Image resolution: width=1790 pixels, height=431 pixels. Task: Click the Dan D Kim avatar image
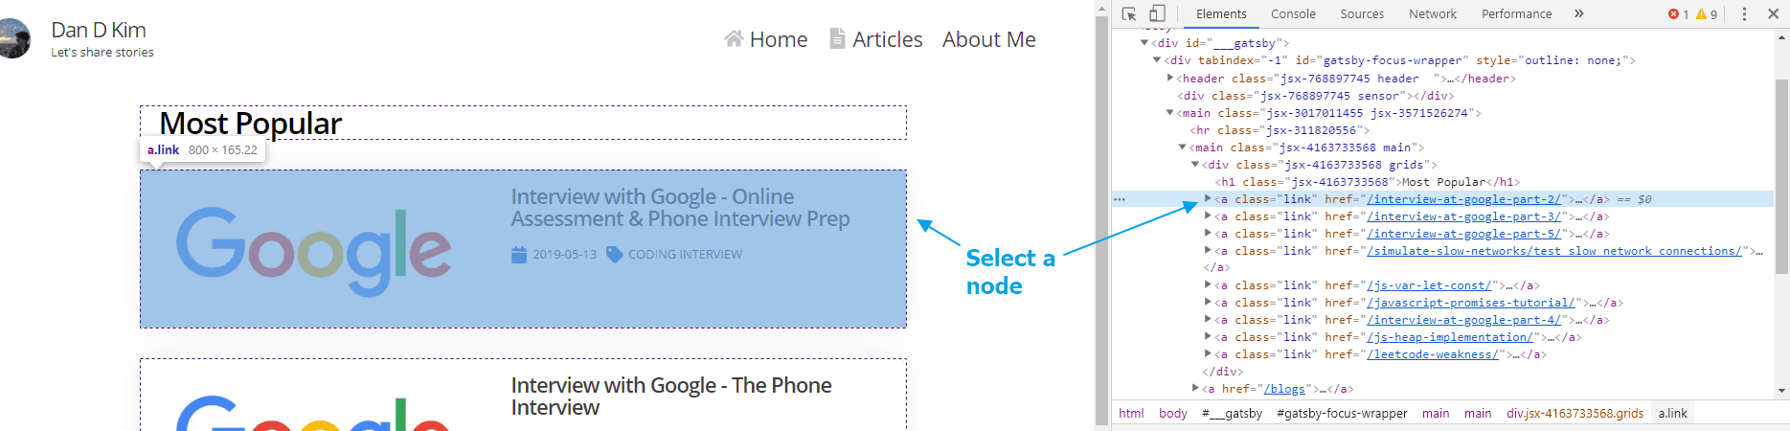[13, 39]
